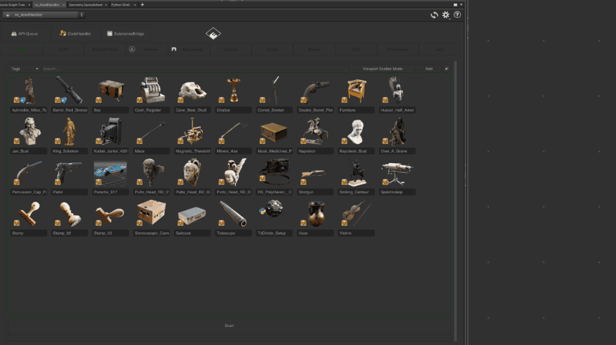Viewport: 616px width, 345px height.
Task: Open SubstanceBridge panel
Action: pyautogui.click(x=125, y=34)
